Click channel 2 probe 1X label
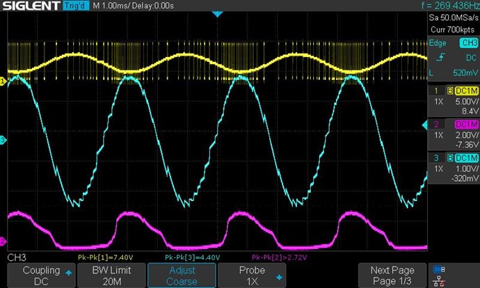 (x=439, y=135)
